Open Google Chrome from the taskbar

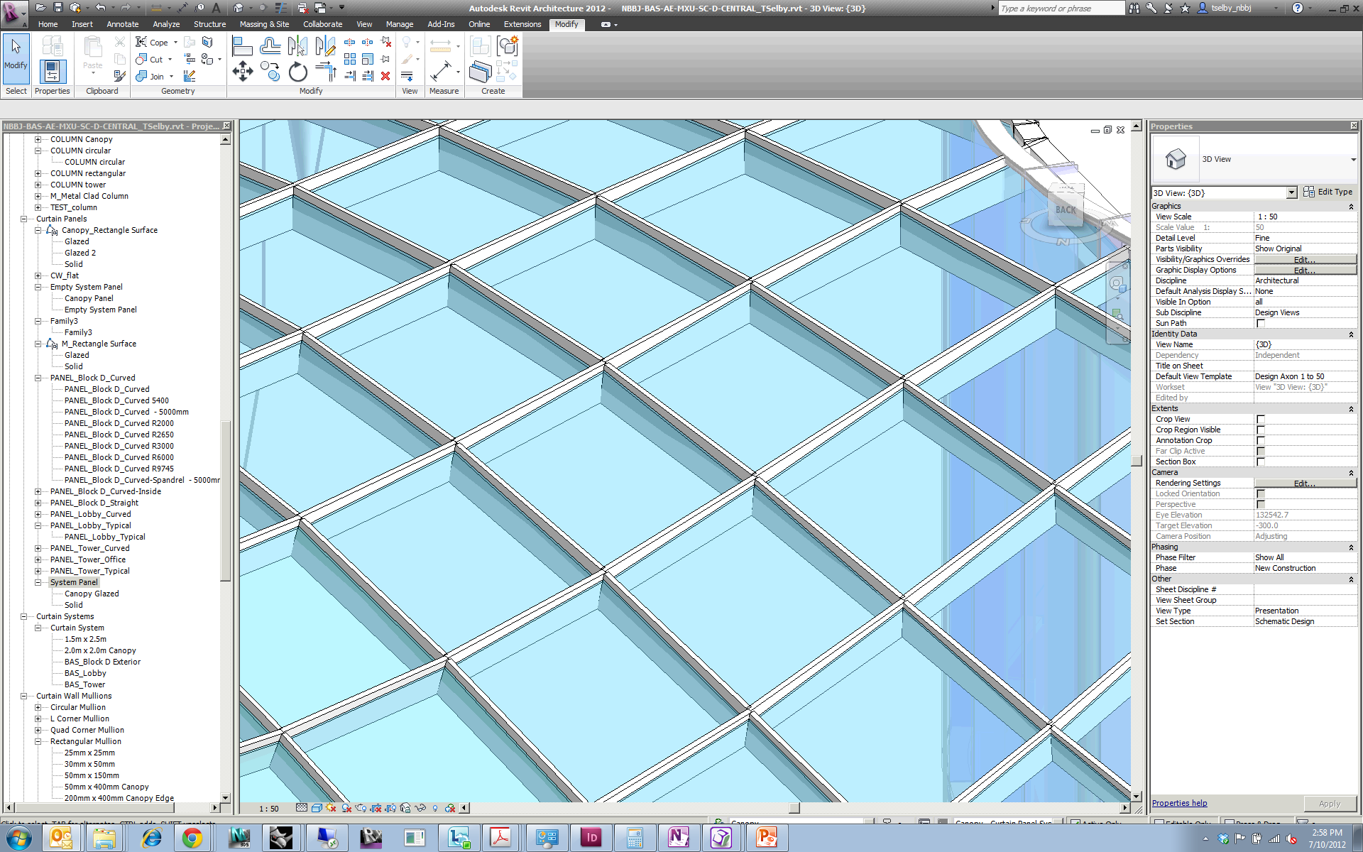pos(192,838)
